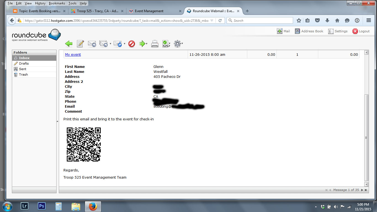Open Windows Start menu

pos(7,206)
